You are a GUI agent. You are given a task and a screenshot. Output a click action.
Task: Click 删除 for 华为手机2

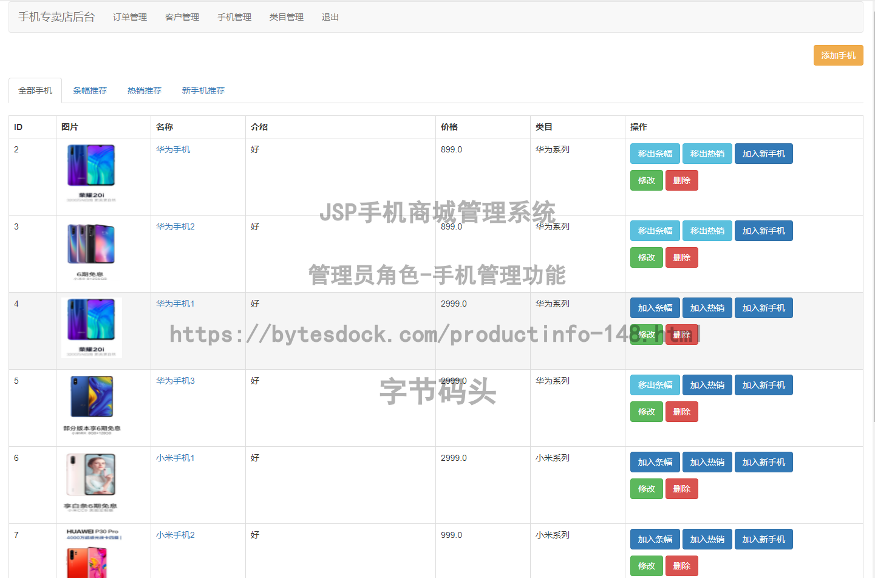pyautogui.click(x=682, y=257)
